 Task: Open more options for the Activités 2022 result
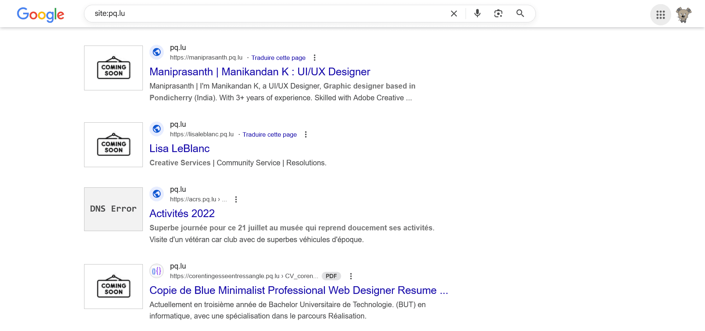[236, 199]
